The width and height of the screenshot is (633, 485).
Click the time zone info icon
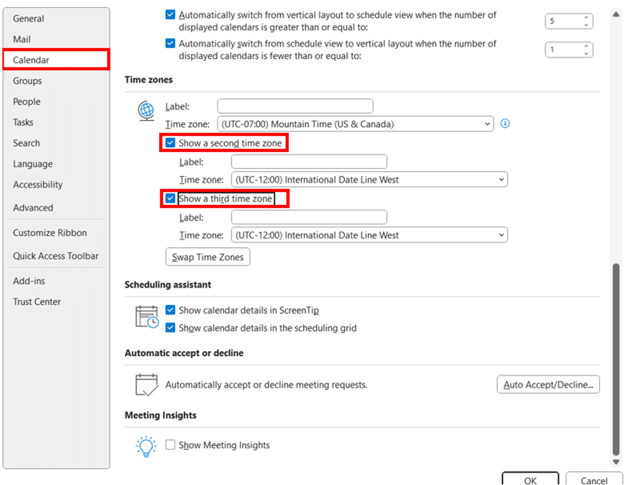pos(505,123)
